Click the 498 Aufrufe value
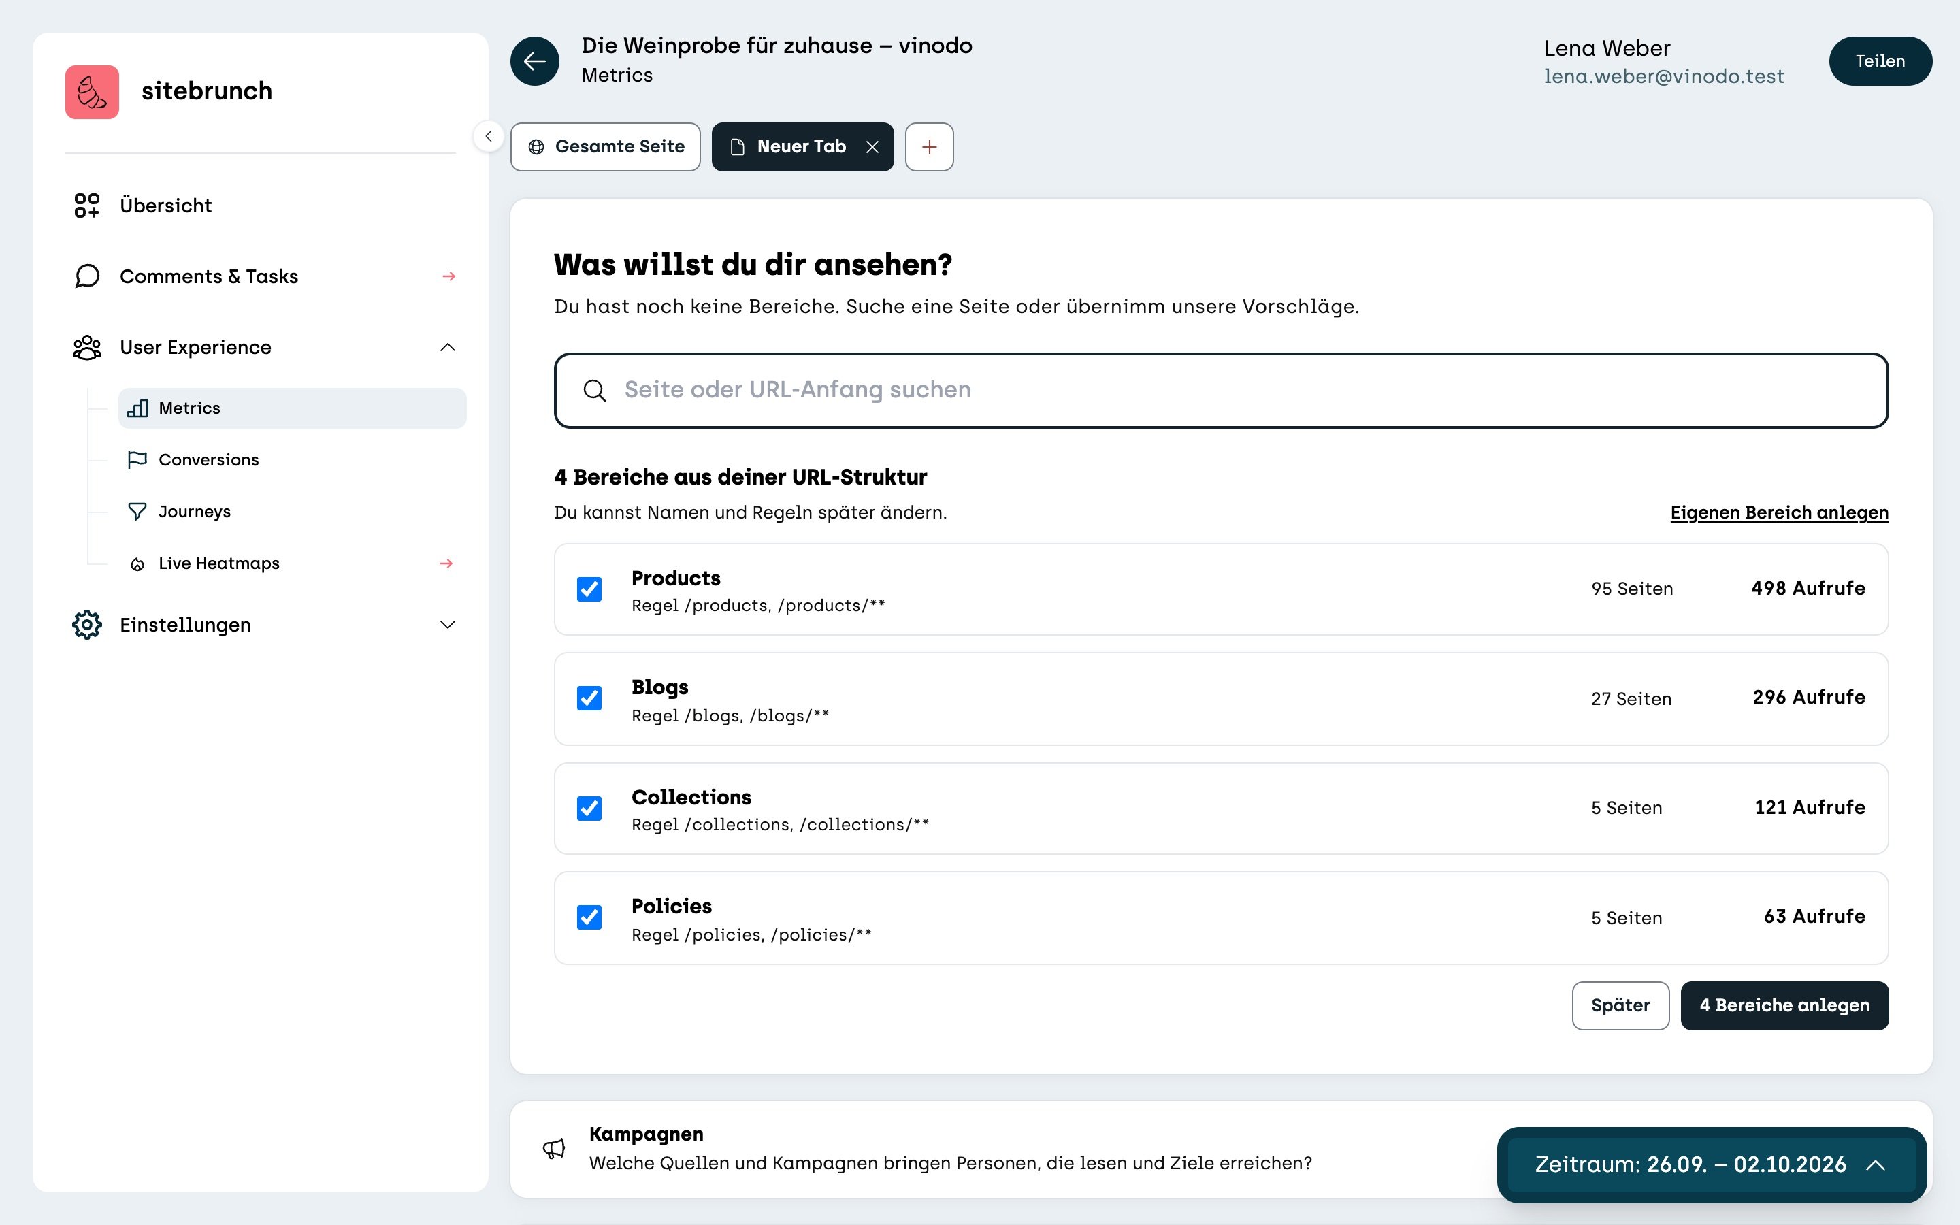Viewport: 1960px width, 1225px height. pyautogui.click(x=1808, y=588)
